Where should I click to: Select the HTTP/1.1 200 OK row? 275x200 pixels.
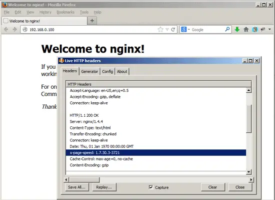(156, 115)
